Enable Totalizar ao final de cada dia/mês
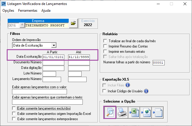 (105, 41)
